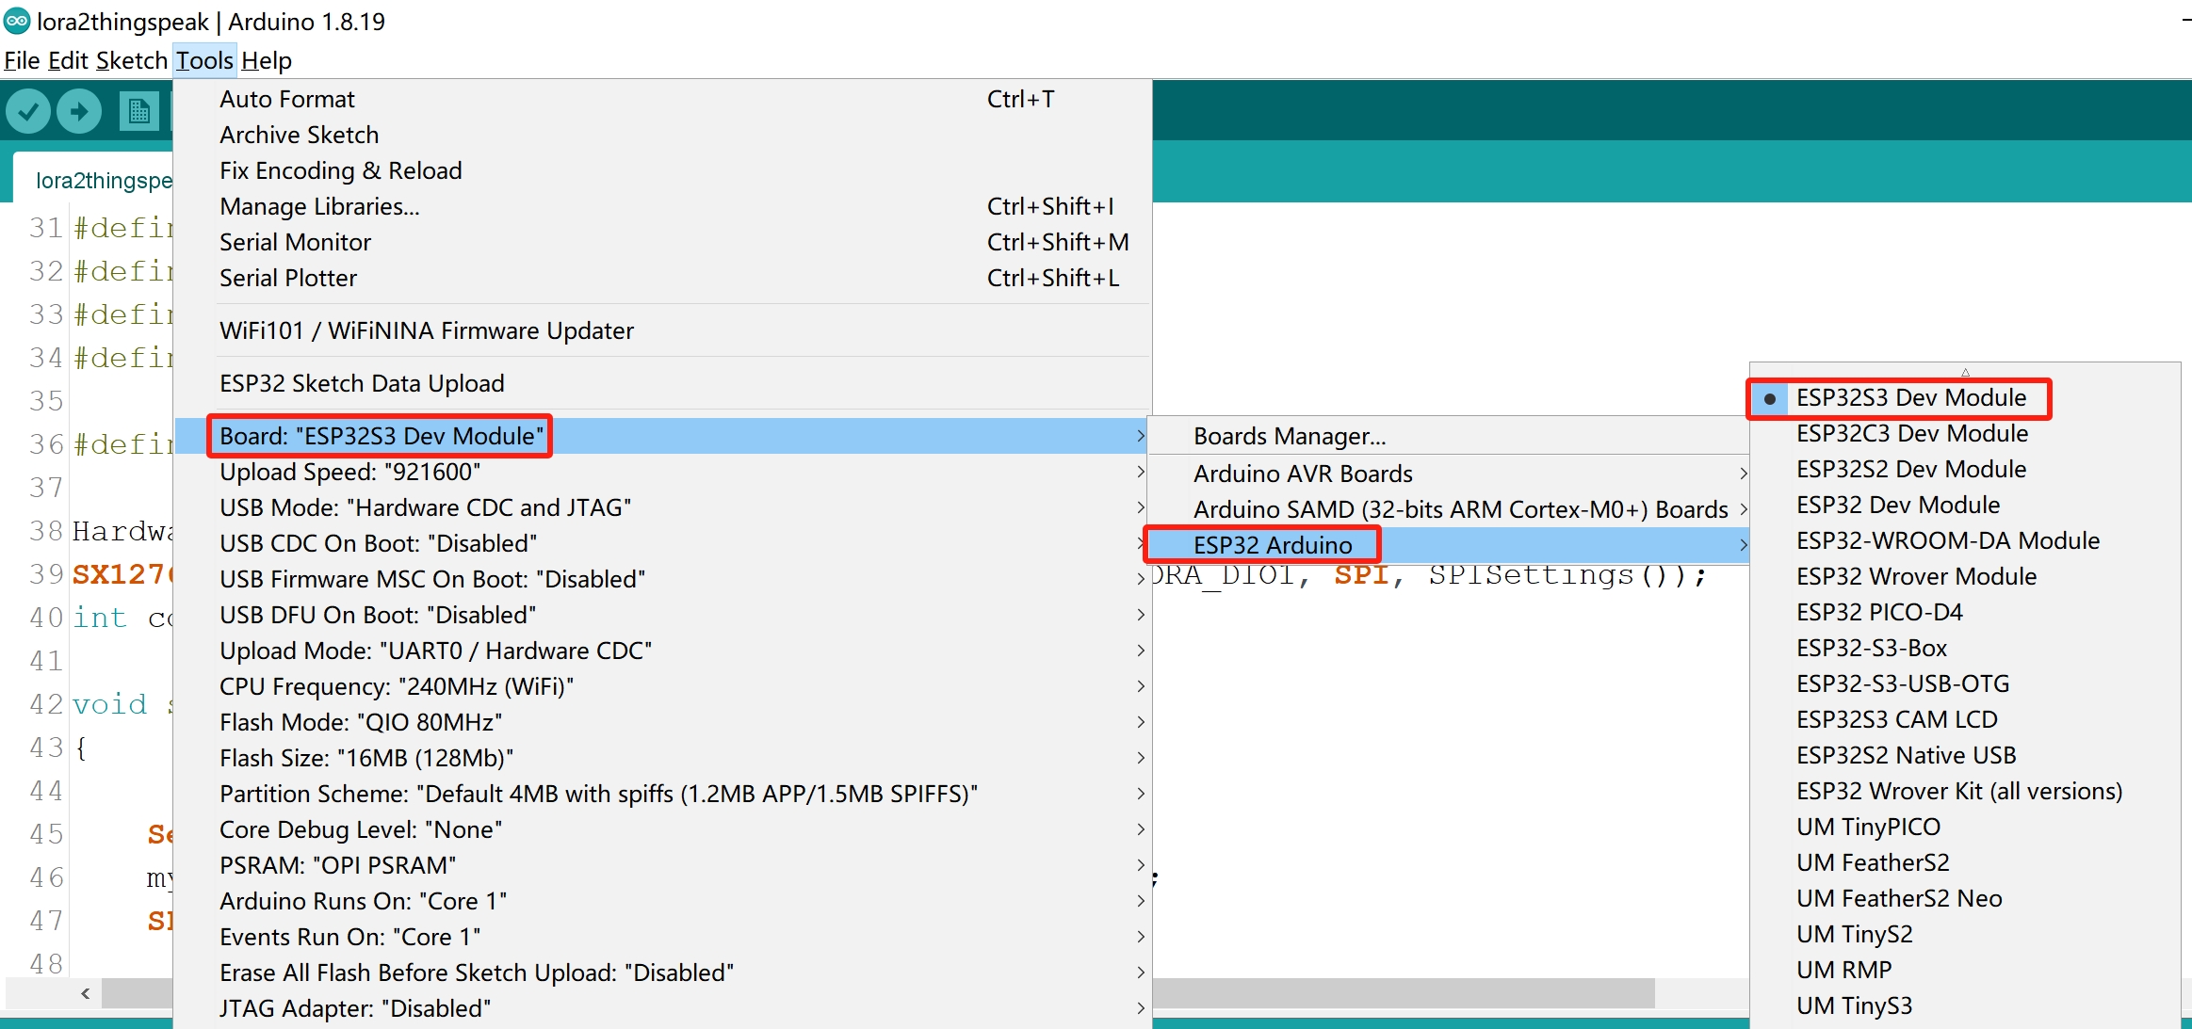The width and height of the screenshot is (2192, 1029).
Task: Click the lora2thingspeak sketch tab
Action: click(x=93, y=180)
